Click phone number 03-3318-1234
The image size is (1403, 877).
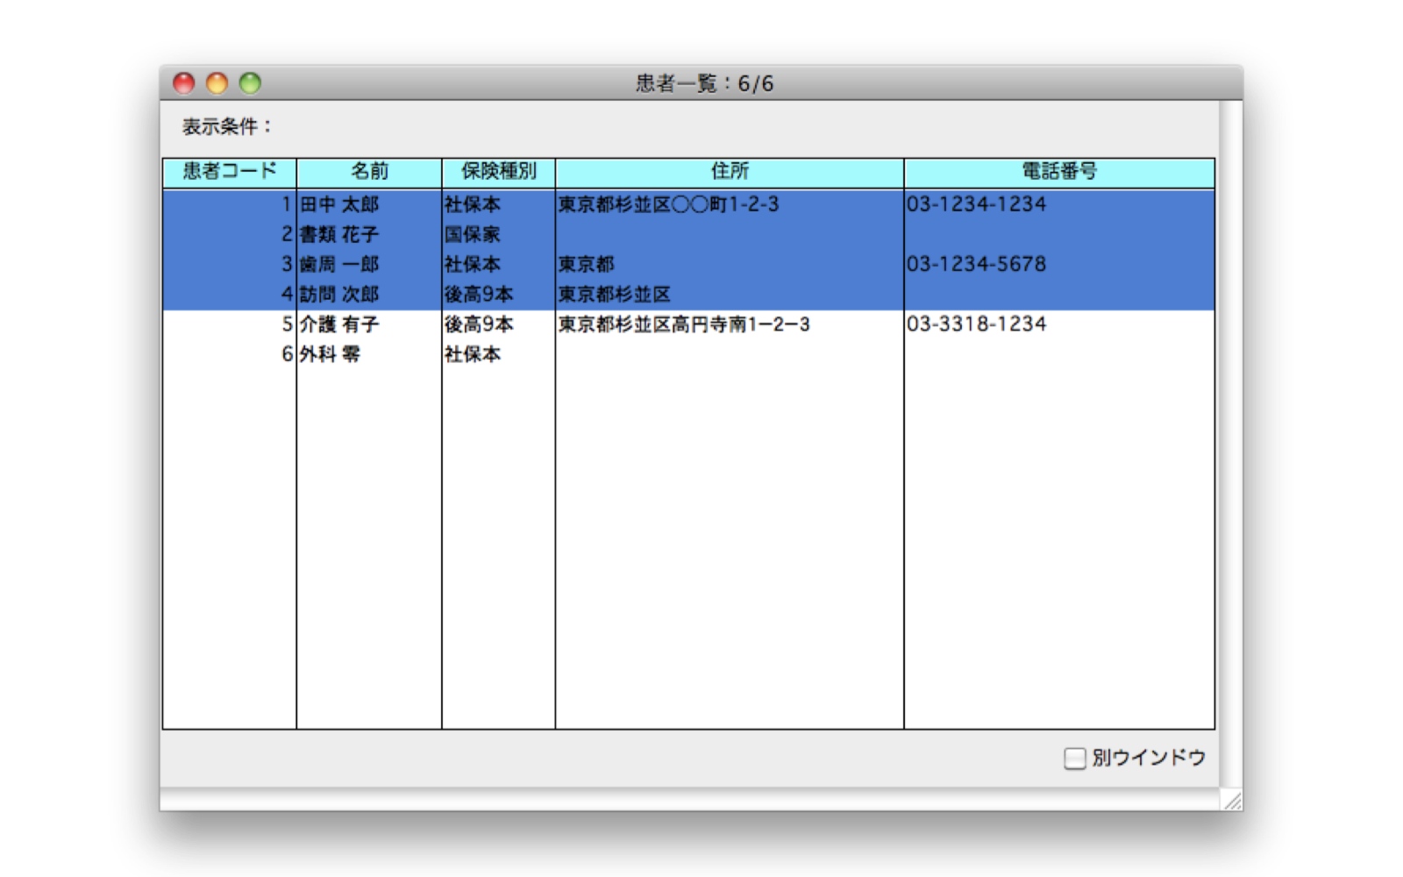(x=976, y=324)
